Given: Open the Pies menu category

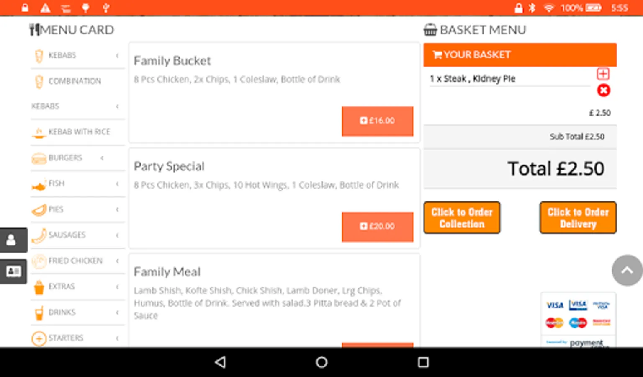Looking at the screenshot, I should [x=56, y=209].
